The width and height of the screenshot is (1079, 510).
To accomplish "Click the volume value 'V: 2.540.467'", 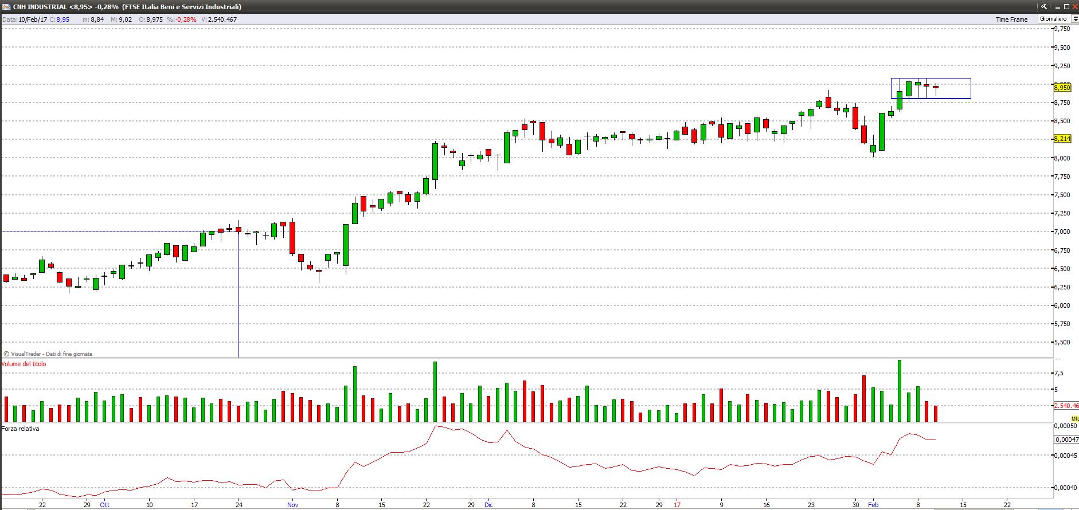I will 219,19.
